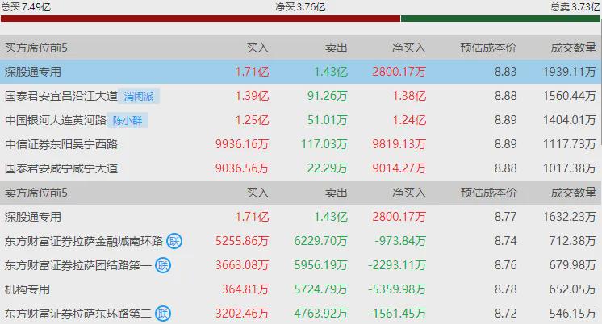Click 3202.46万 buy amount

coord(242,314)
